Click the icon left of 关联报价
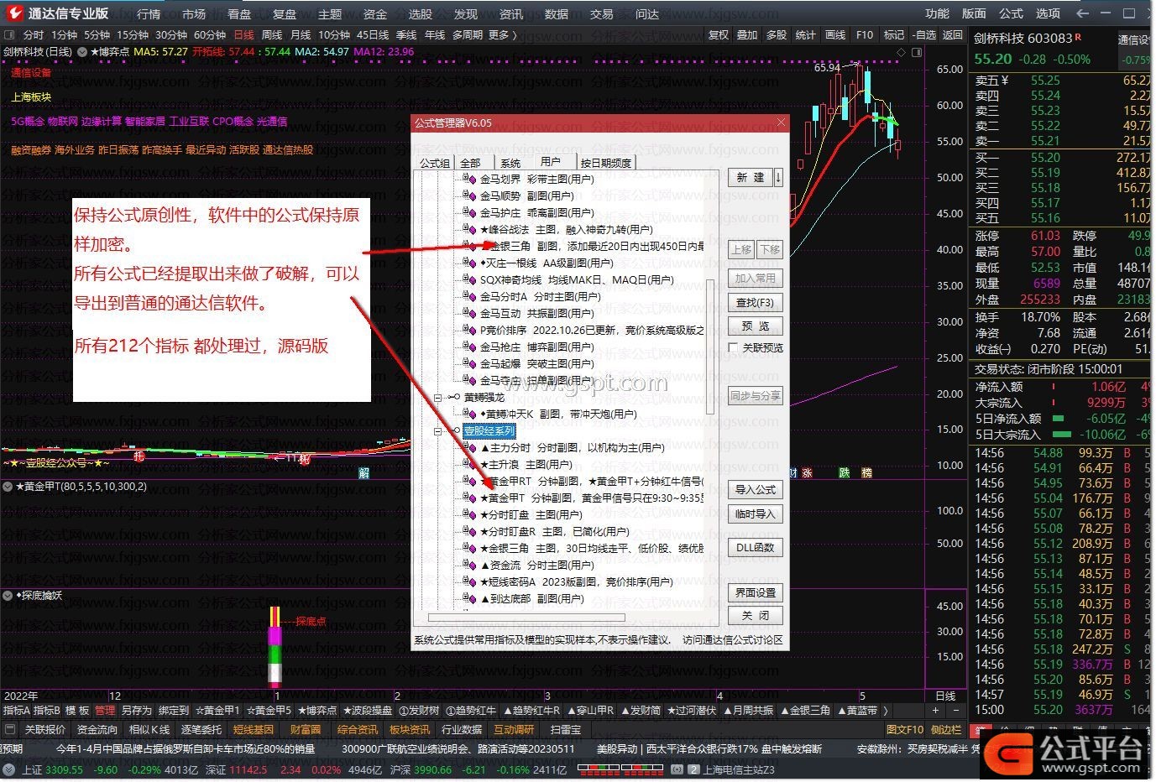The image size is (1156, 782). coord(10,729)
